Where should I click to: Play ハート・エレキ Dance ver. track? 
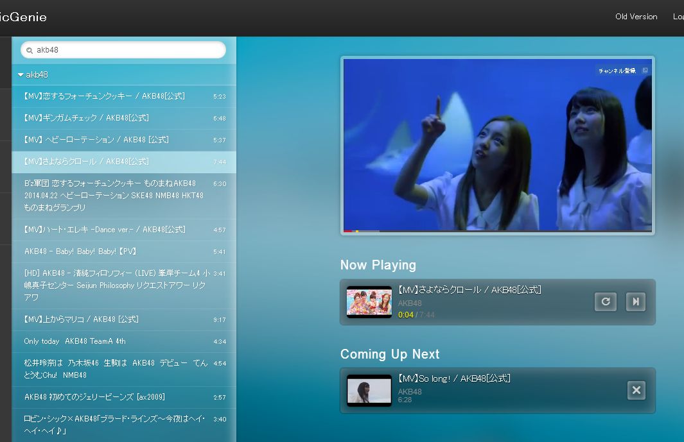(125, 230)
